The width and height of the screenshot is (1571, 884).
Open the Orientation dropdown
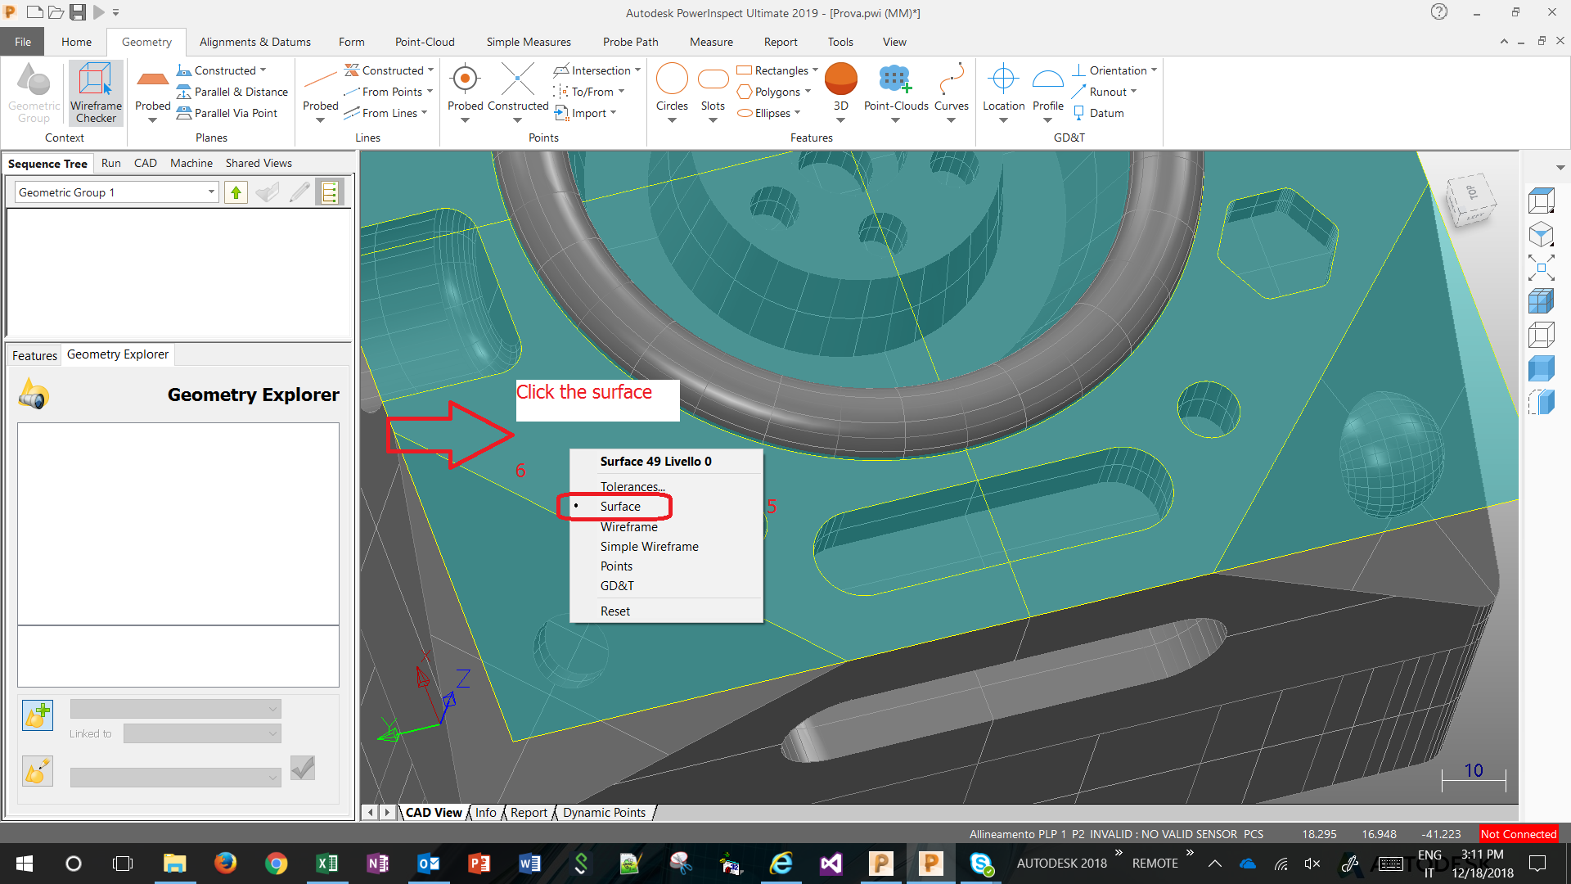coord(1154,70)
